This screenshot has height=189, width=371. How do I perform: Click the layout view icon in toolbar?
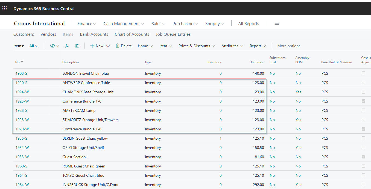pyautogui.click(x=77, y=46)
